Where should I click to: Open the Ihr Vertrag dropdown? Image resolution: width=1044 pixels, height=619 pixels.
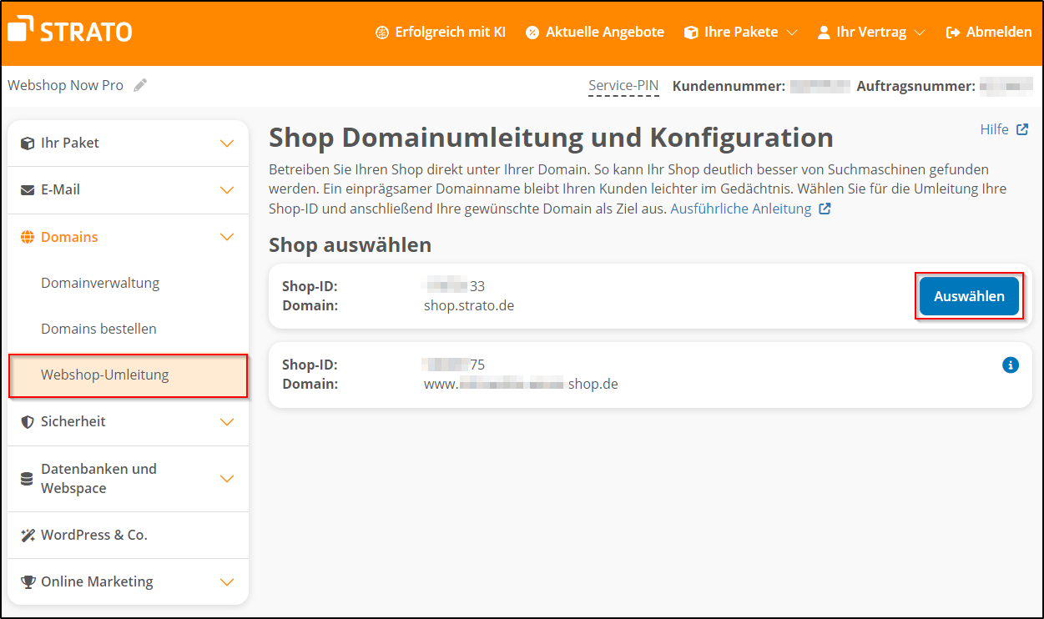click(870, 32)
